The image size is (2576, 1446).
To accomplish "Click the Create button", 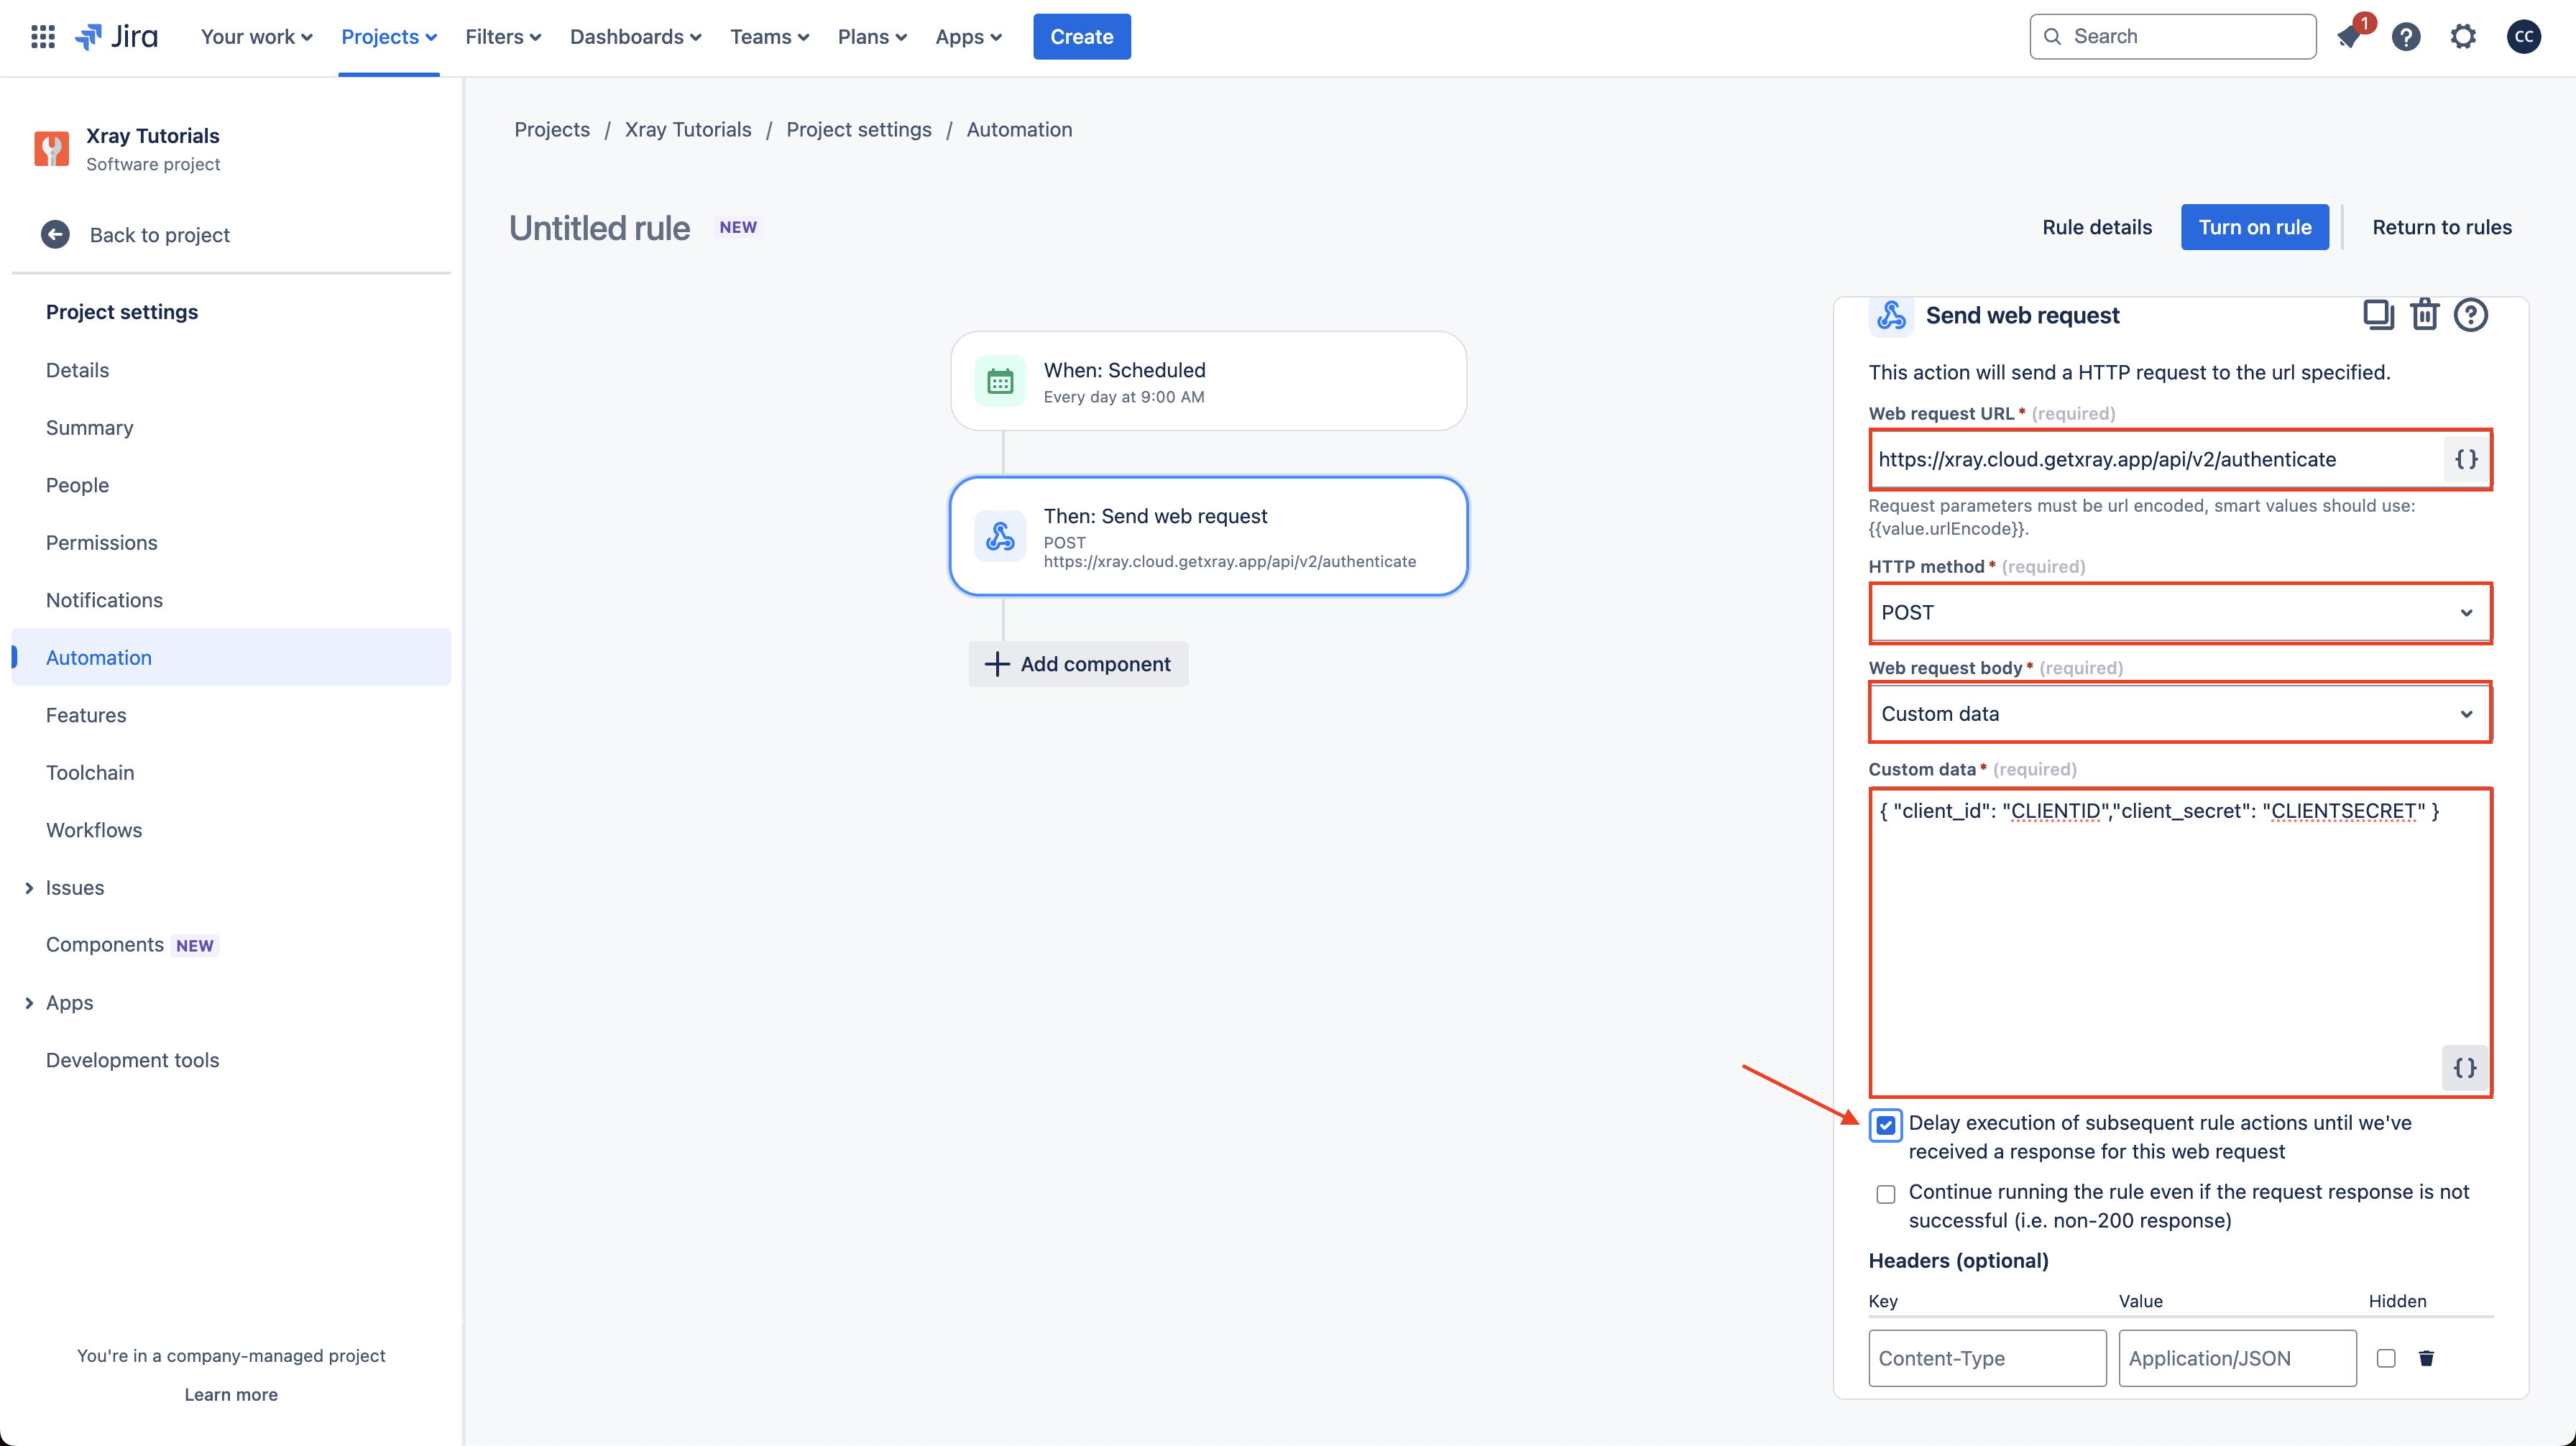I will [x=1082, y=37].
